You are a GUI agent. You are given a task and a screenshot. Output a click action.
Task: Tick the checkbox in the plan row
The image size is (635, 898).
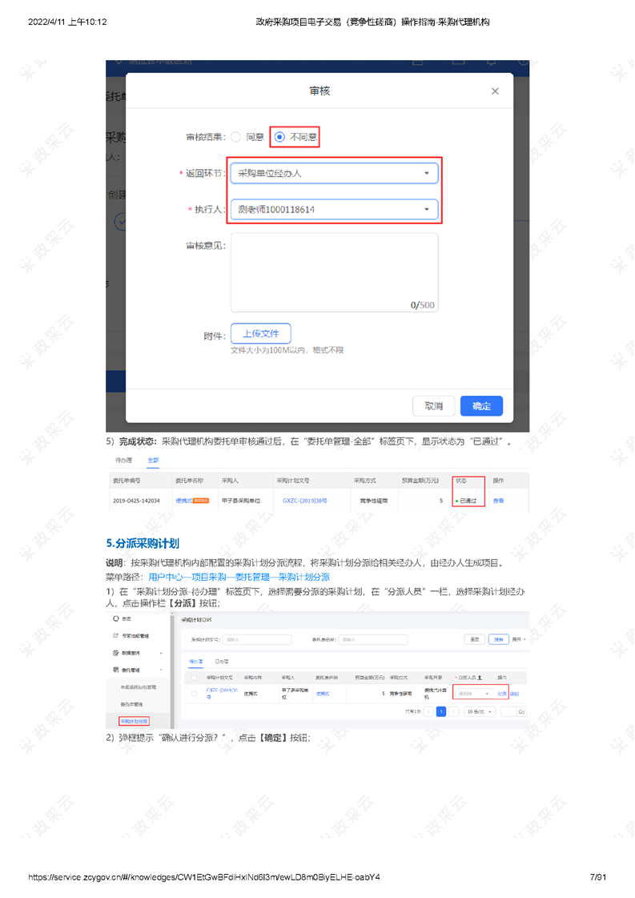(x=194, y=693)
